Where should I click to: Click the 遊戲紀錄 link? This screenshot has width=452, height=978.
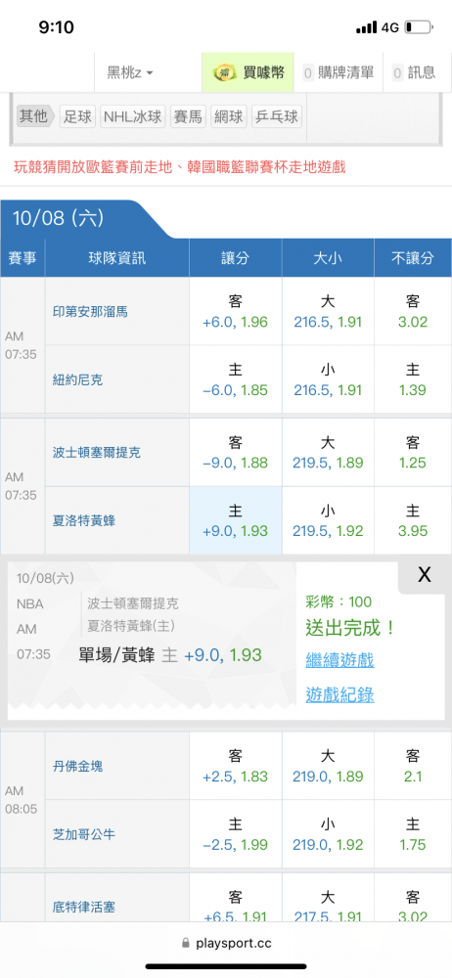point(339,694)
